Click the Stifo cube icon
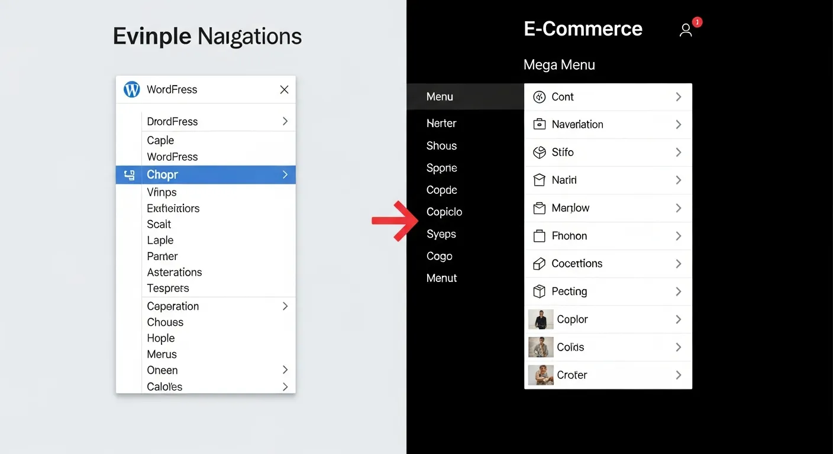Image resolution: width=833 pixels, height=454 pixels. (539, 153)
